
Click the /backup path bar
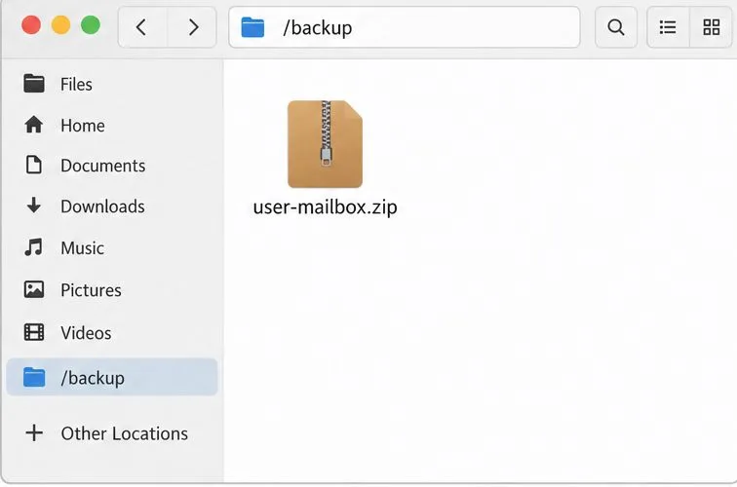coord(405,27)
